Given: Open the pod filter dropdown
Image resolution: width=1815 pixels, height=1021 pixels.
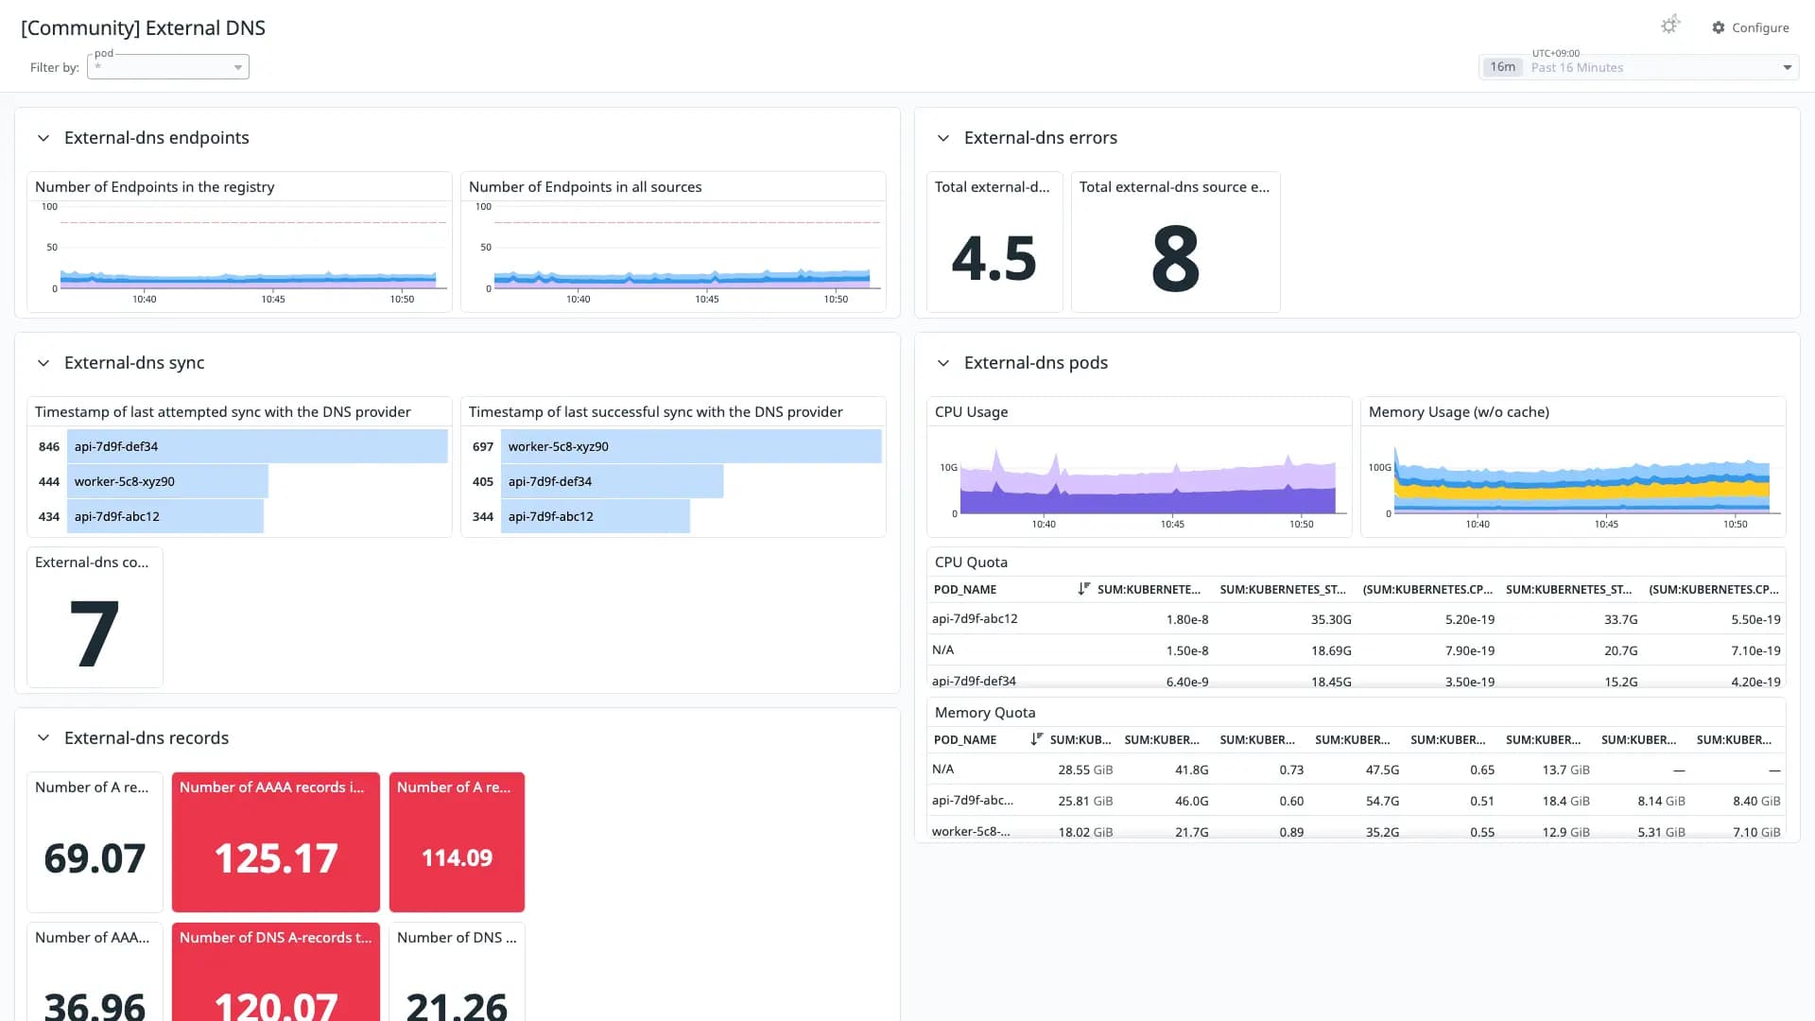Looking at the screenshot, I should pos(168,67).
